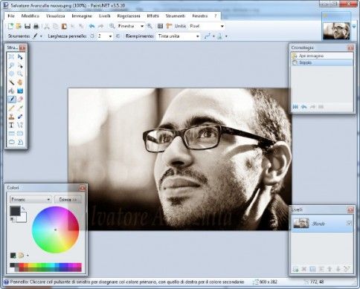This screenshot has height=289, width=360.
Task: Open the Visualizza menu
Action: click(55, 16)
